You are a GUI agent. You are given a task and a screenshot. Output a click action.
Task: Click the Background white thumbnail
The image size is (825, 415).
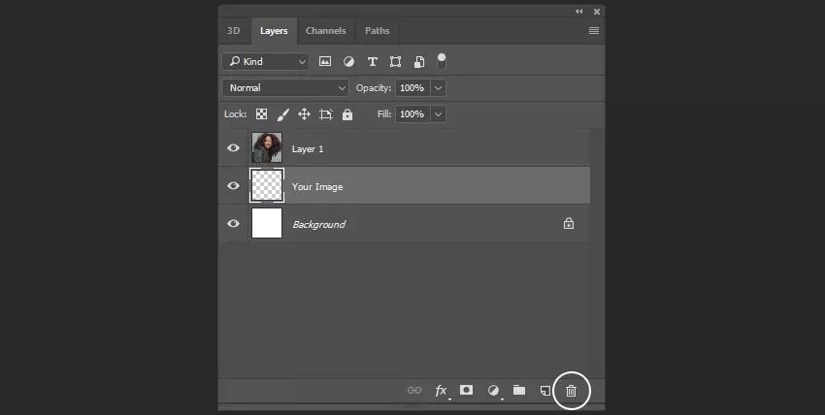[x=267, y=223]
